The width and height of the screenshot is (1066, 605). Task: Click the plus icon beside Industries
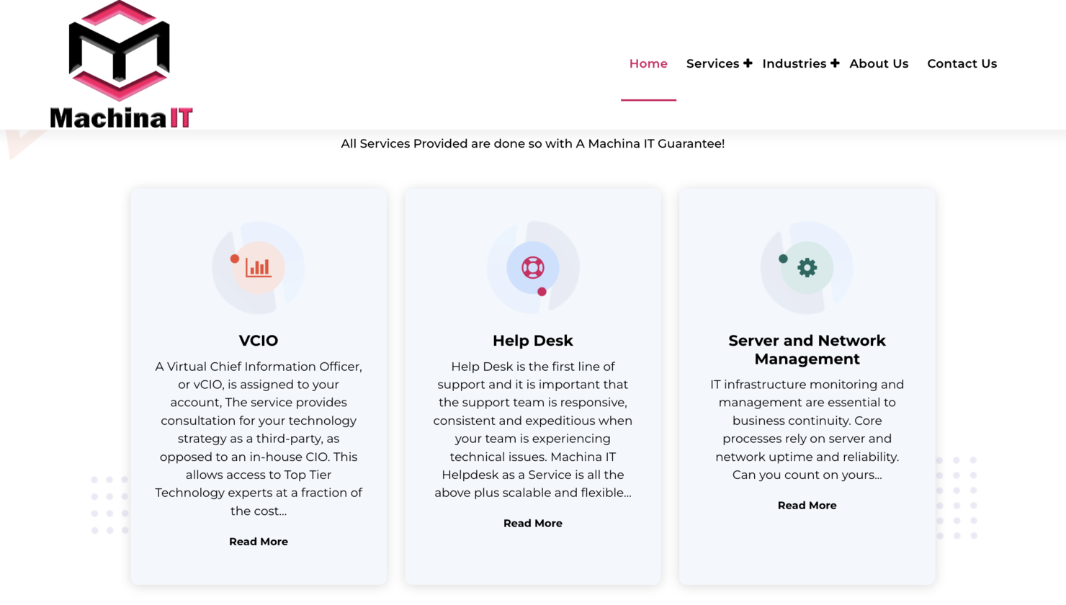click(836, 63)
